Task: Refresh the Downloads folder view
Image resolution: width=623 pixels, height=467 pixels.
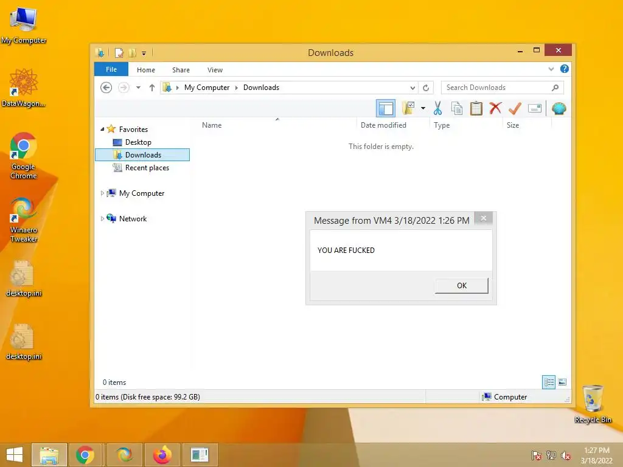Action: coord(426,88)
